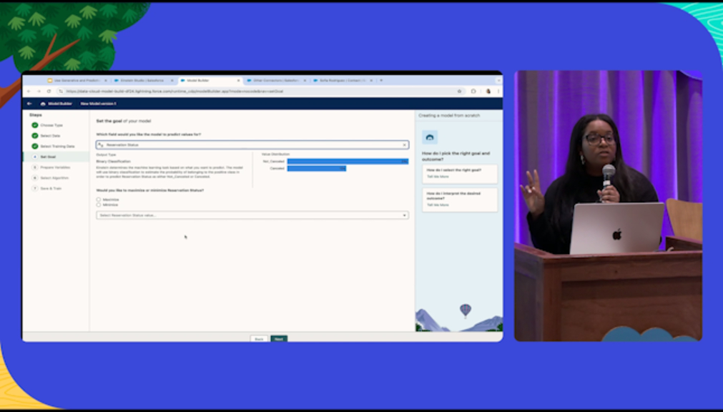The height and width of the screenshot is (412, 723).
Task: Go to the Prepare Variables step
Action: coord(55,167)
